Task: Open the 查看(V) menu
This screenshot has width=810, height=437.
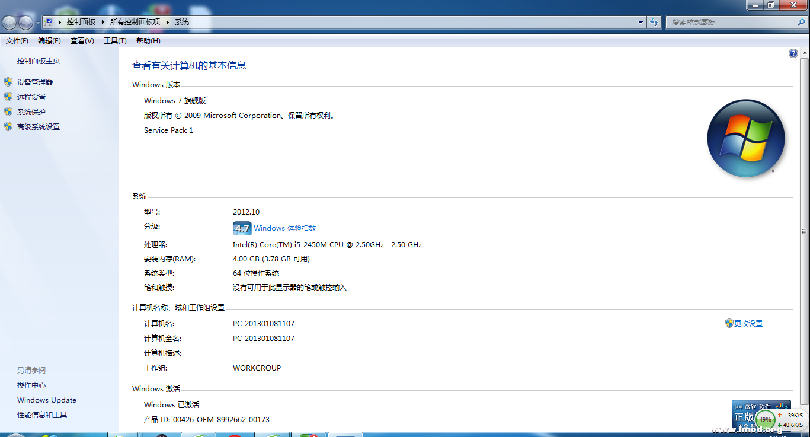Action: coord(82,41)
